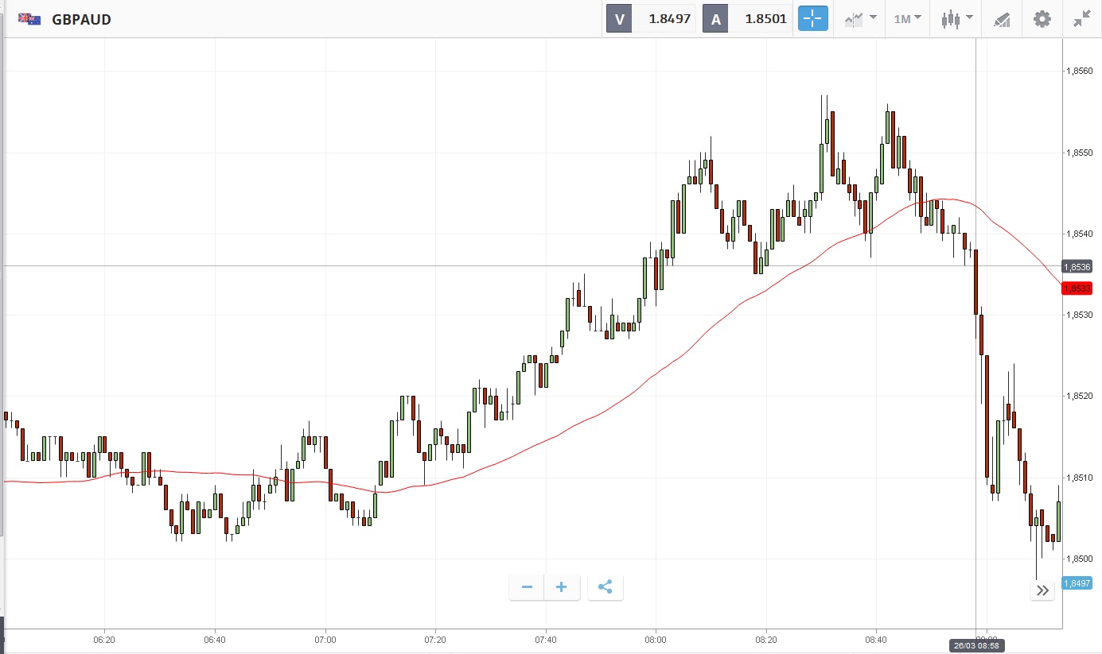
Task: Click the A buy price button 1.8501
Action: [x=747, y=19]
